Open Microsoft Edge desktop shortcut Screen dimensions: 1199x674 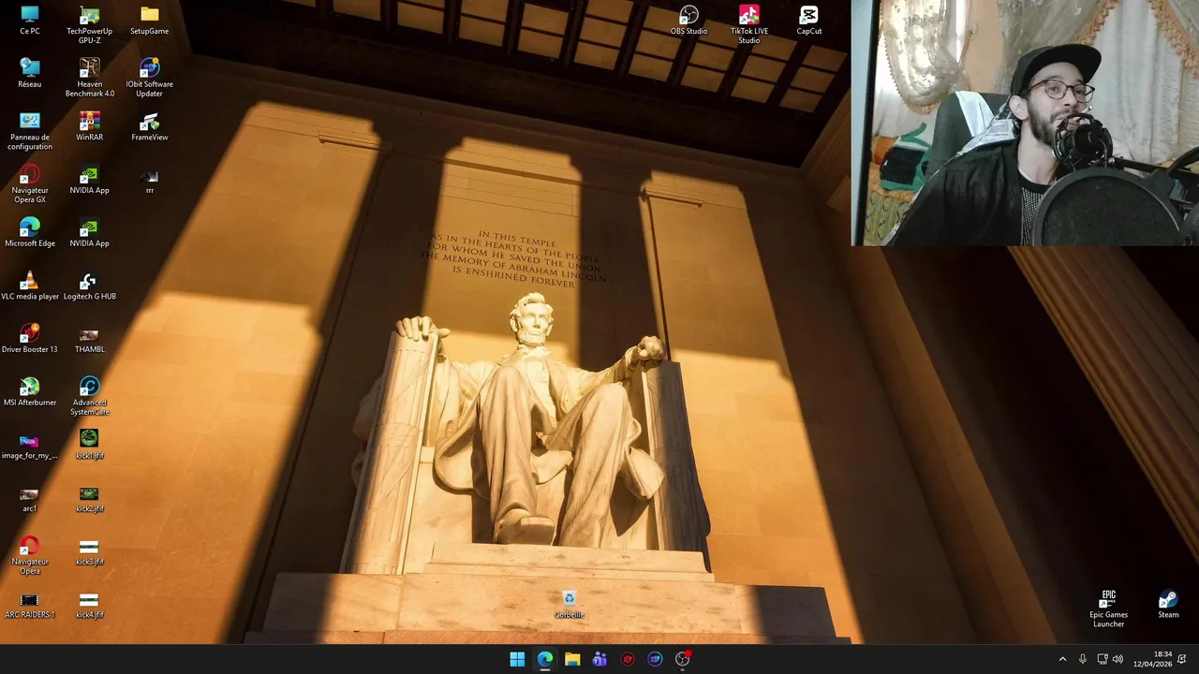(x=30, y=234)
